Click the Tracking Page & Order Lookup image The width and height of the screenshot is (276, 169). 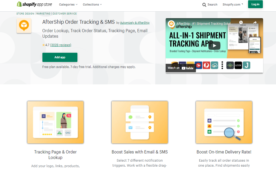coord(56,122)
